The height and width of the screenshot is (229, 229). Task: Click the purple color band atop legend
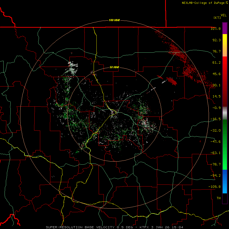point(225,28)
